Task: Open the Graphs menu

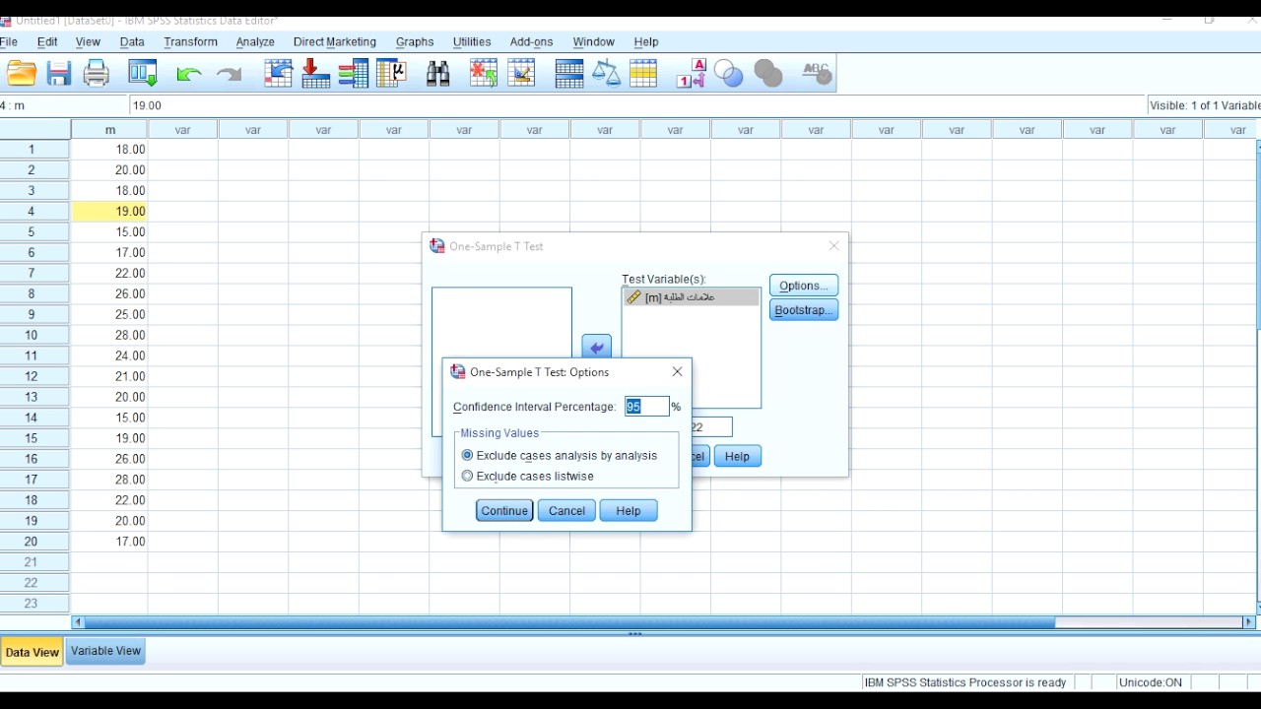Action: point(415,42)
